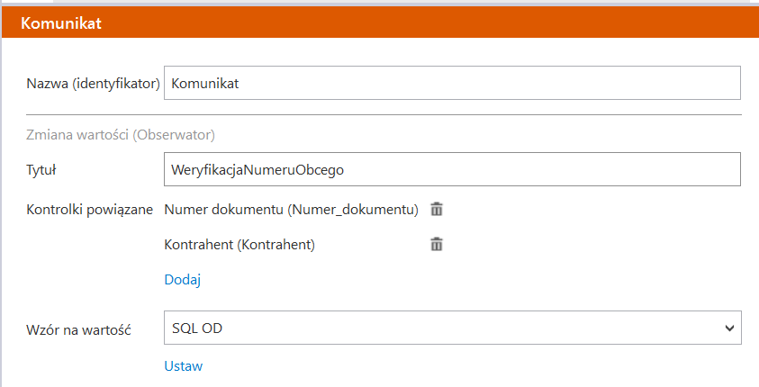Click the Komunikat text inside the name field
The image size is (759, 387).
(204, 83)
